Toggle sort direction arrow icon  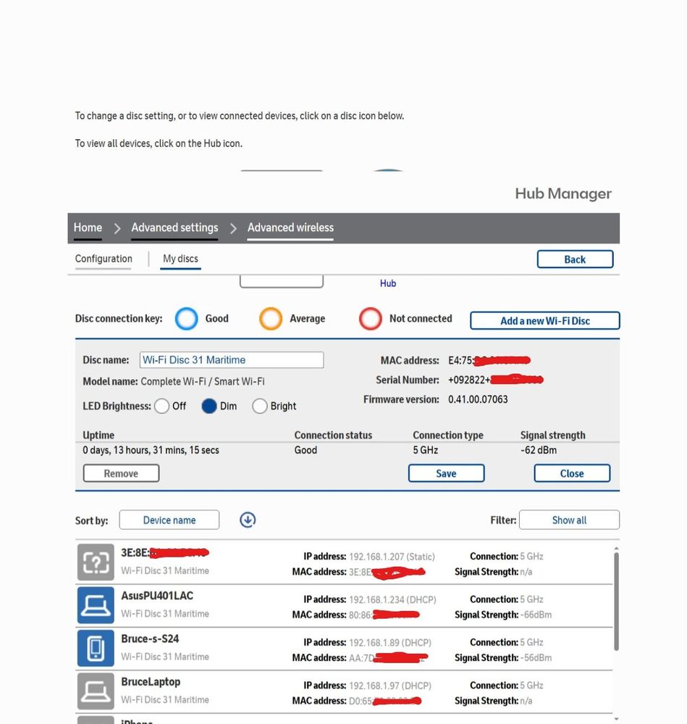coord(248,520)
